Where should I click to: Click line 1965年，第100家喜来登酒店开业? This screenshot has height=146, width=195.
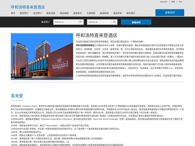coord(27,132)
